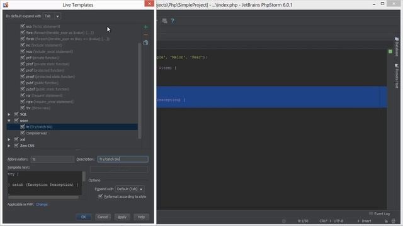Open Help for Live Templates

(141, 217)
